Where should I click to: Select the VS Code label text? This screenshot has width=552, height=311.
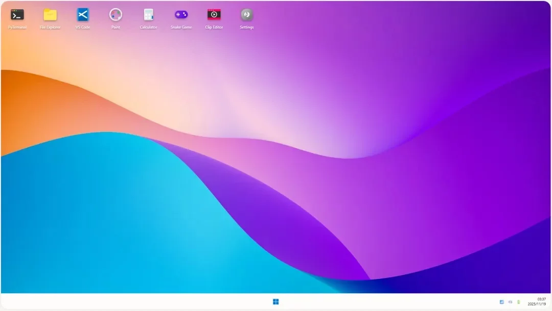(x=82, y=27)
